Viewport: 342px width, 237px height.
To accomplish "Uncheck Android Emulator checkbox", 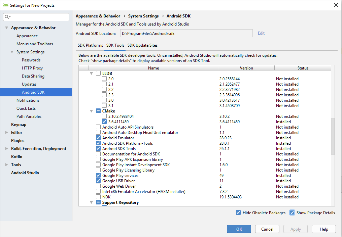I will pyautogui.click(x=98, y=138).
